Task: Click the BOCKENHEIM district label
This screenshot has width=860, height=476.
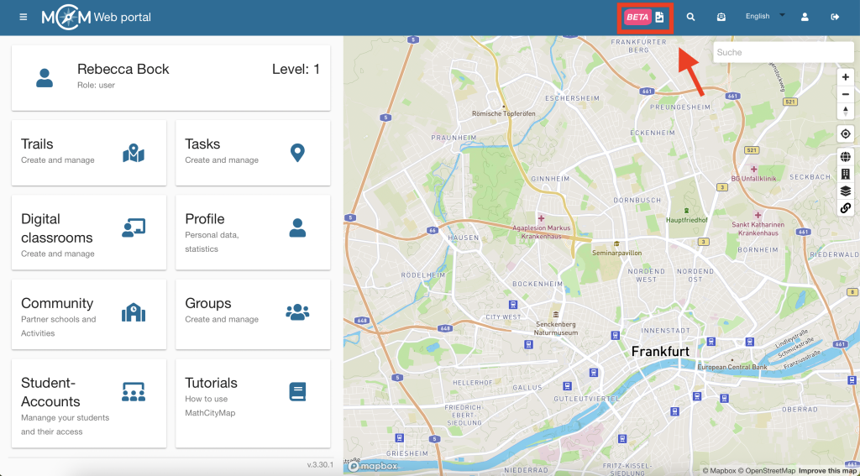Action: 537,284
